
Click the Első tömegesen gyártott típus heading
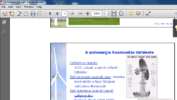pyautogui.click(x=90, y=77)
